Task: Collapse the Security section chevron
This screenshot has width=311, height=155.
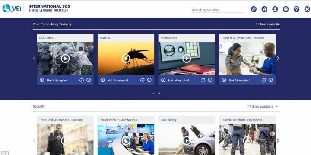Action: tap(276, 106)
